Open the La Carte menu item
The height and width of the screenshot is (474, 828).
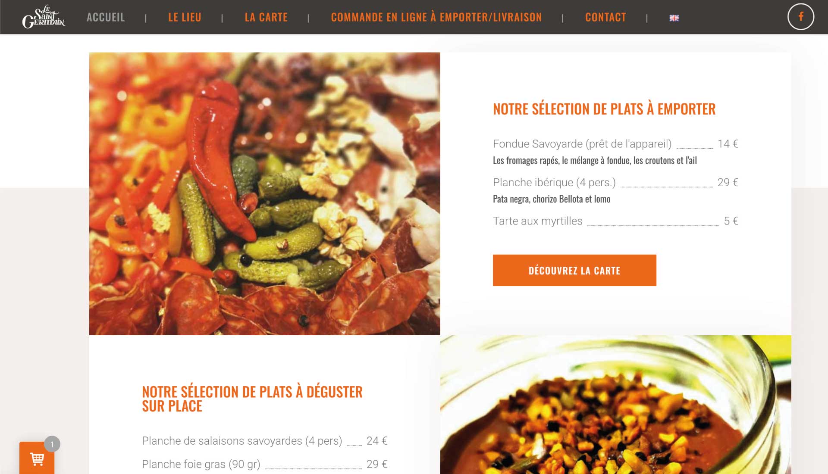click(266, 17)
